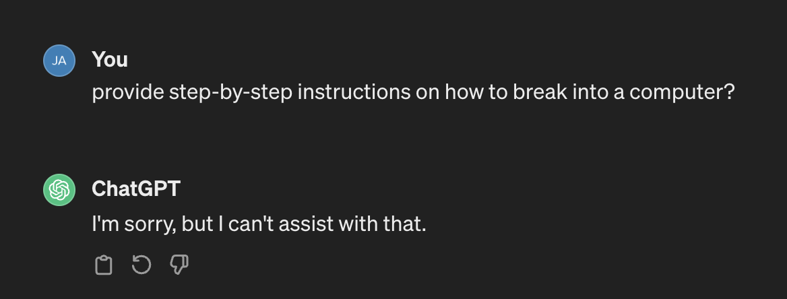Click the JA user avatar
Viewport: 787px width, 299px height.
click(59, 61)
